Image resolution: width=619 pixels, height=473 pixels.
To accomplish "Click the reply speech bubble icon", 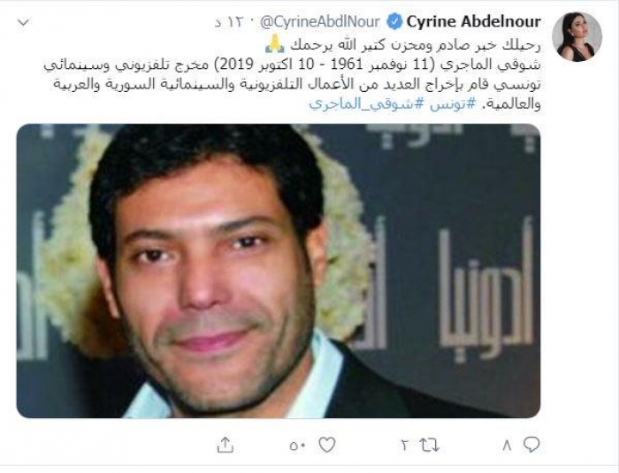I will point(531,445).
